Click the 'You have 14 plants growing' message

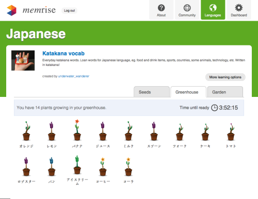coord(61,108)
